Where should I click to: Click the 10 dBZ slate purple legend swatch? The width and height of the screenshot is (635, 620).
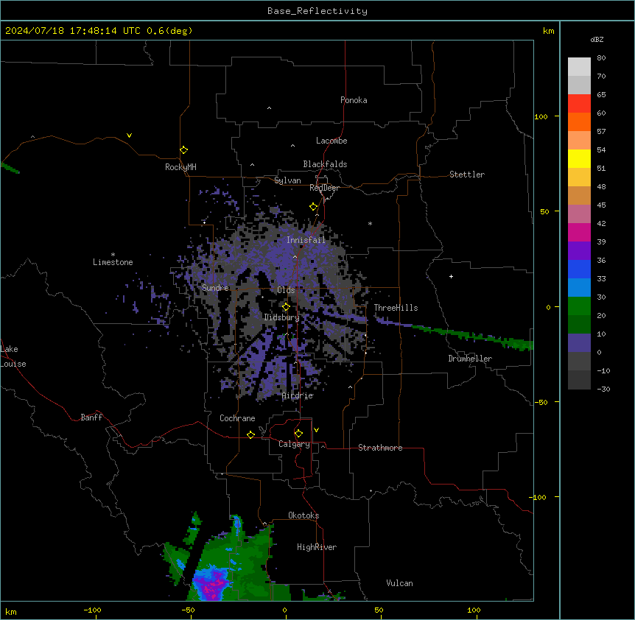pyautogui.click(x=579, y=343)
